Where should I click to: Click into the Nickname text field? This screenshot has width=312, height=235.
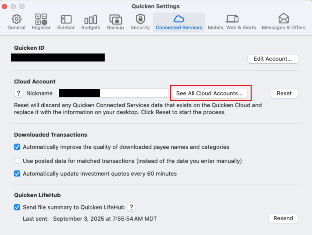click(113, 93)
